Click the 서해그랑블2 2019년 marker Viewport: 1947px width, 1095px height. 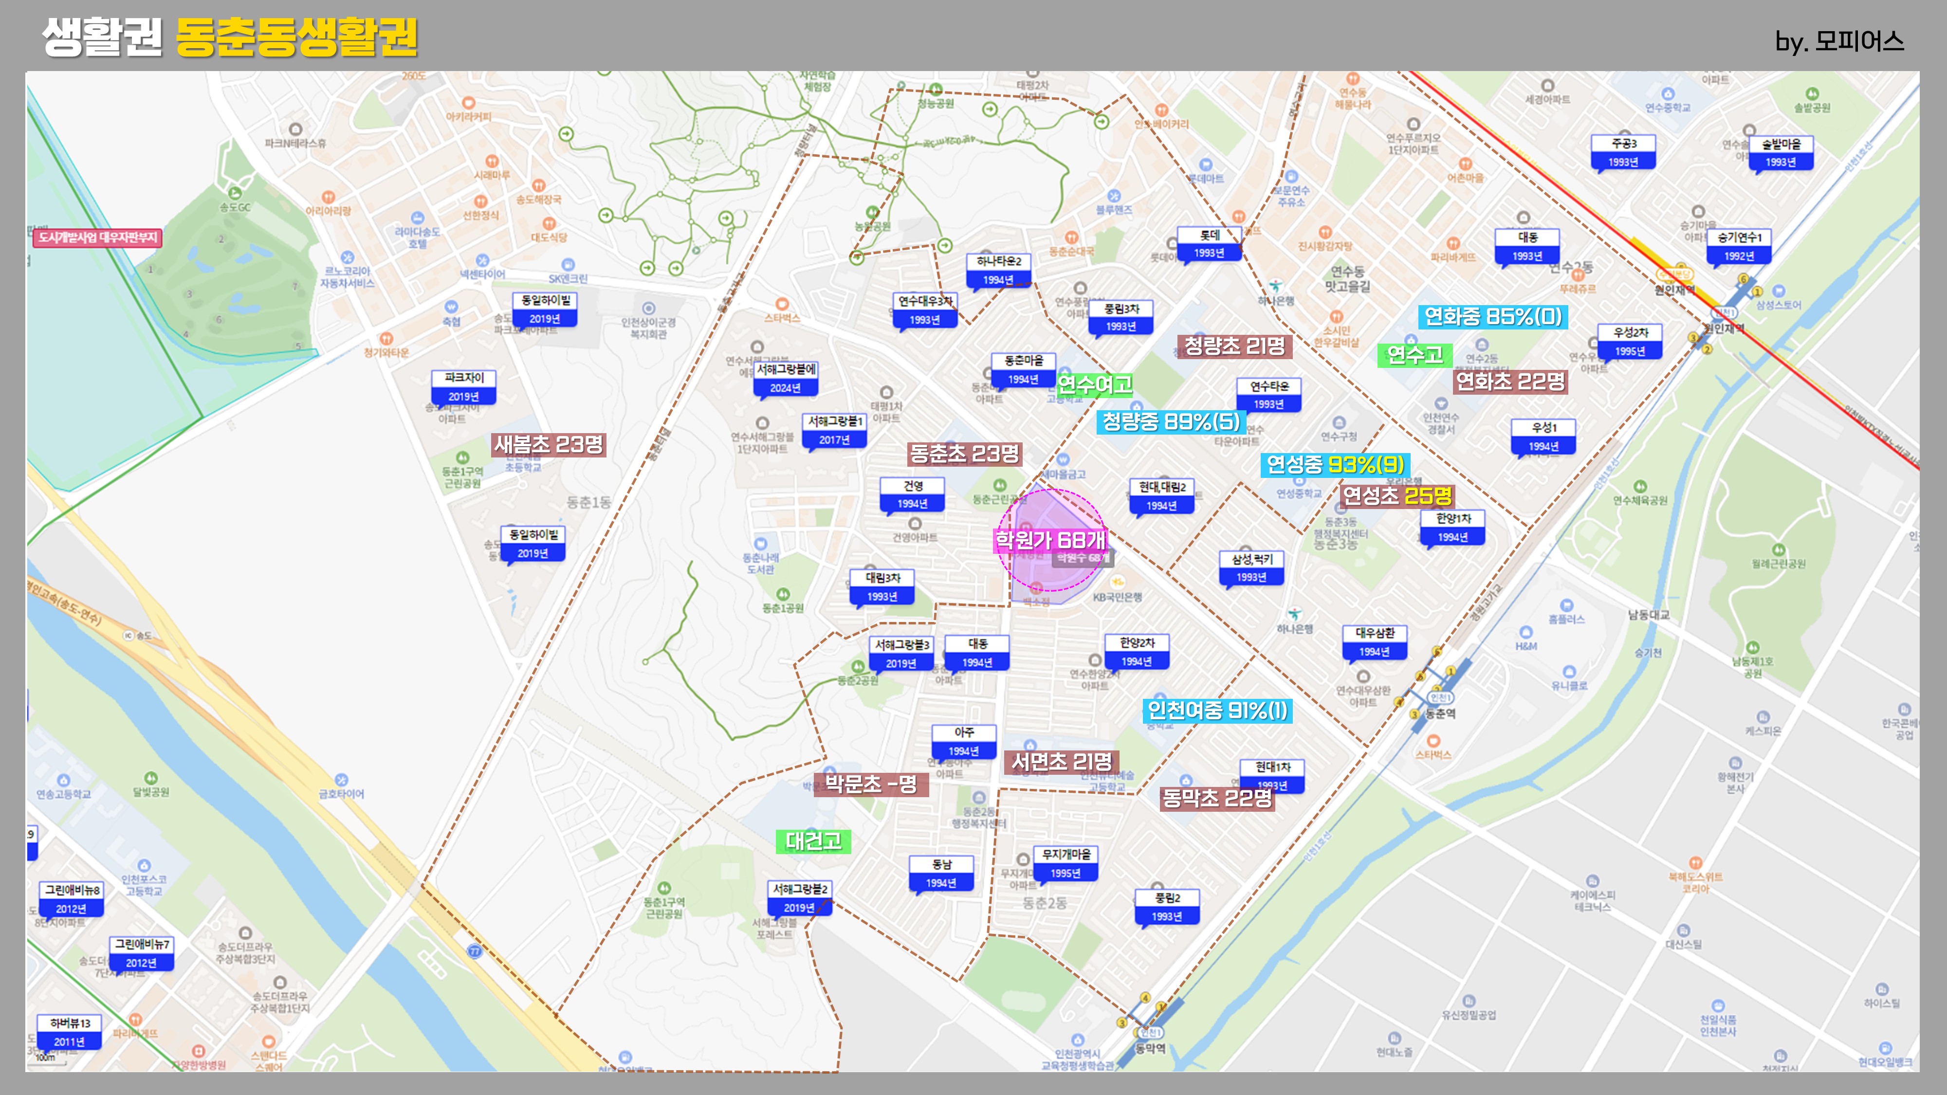point(800,898)
